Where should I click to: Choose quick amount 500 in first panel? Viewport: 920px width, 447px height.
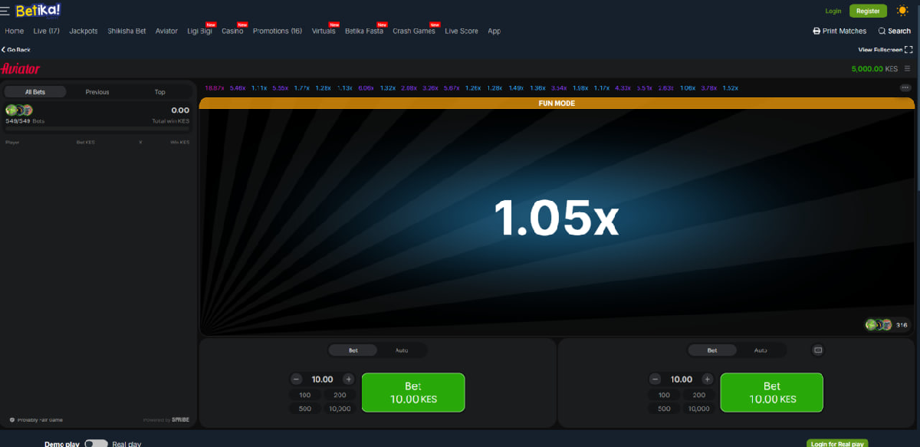pos(305,409)
